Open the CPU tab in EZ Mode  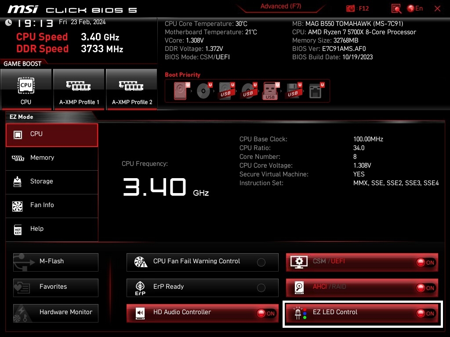[x=52, y=135]
